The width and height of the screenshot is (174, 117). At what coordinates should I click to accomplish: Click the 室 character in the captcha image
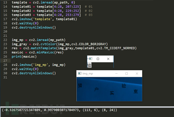[135, 91]
